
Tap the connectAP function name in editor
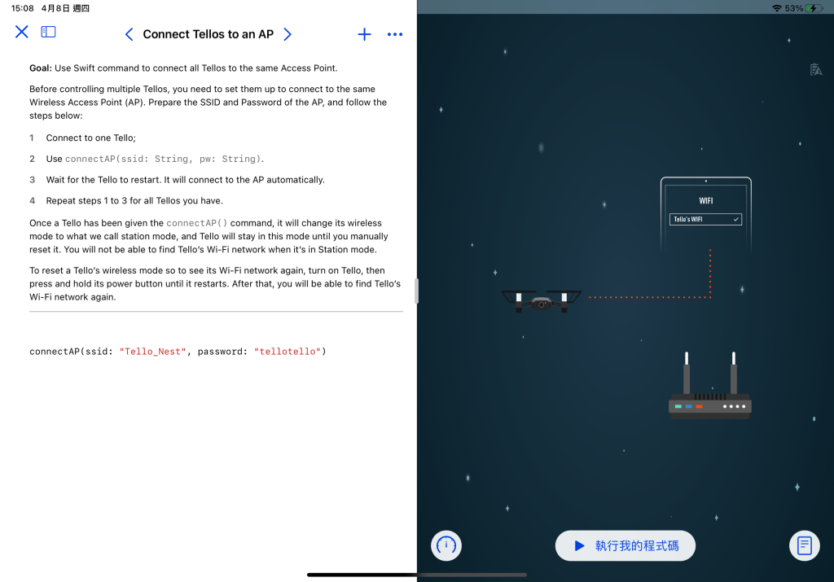[53, 352]
